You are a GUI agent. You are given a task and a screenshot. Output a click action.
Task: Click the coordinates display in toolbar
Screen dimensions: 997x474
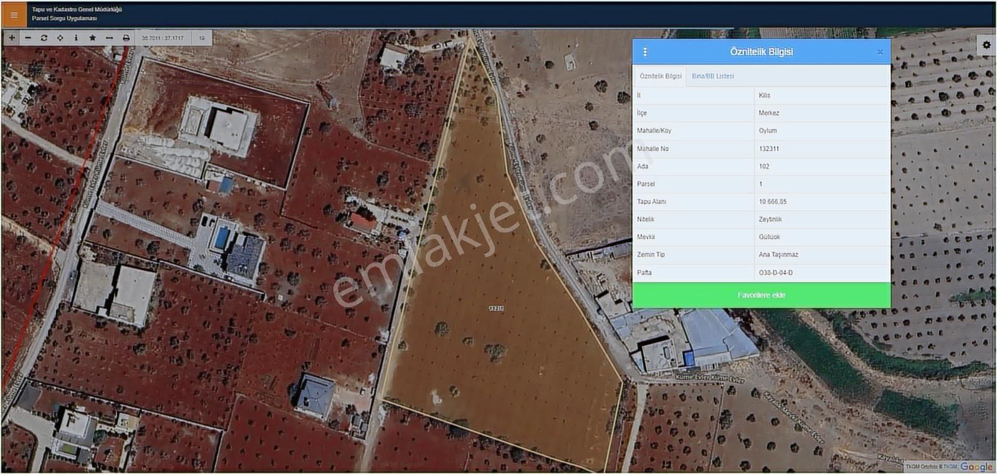coord(163,38)
